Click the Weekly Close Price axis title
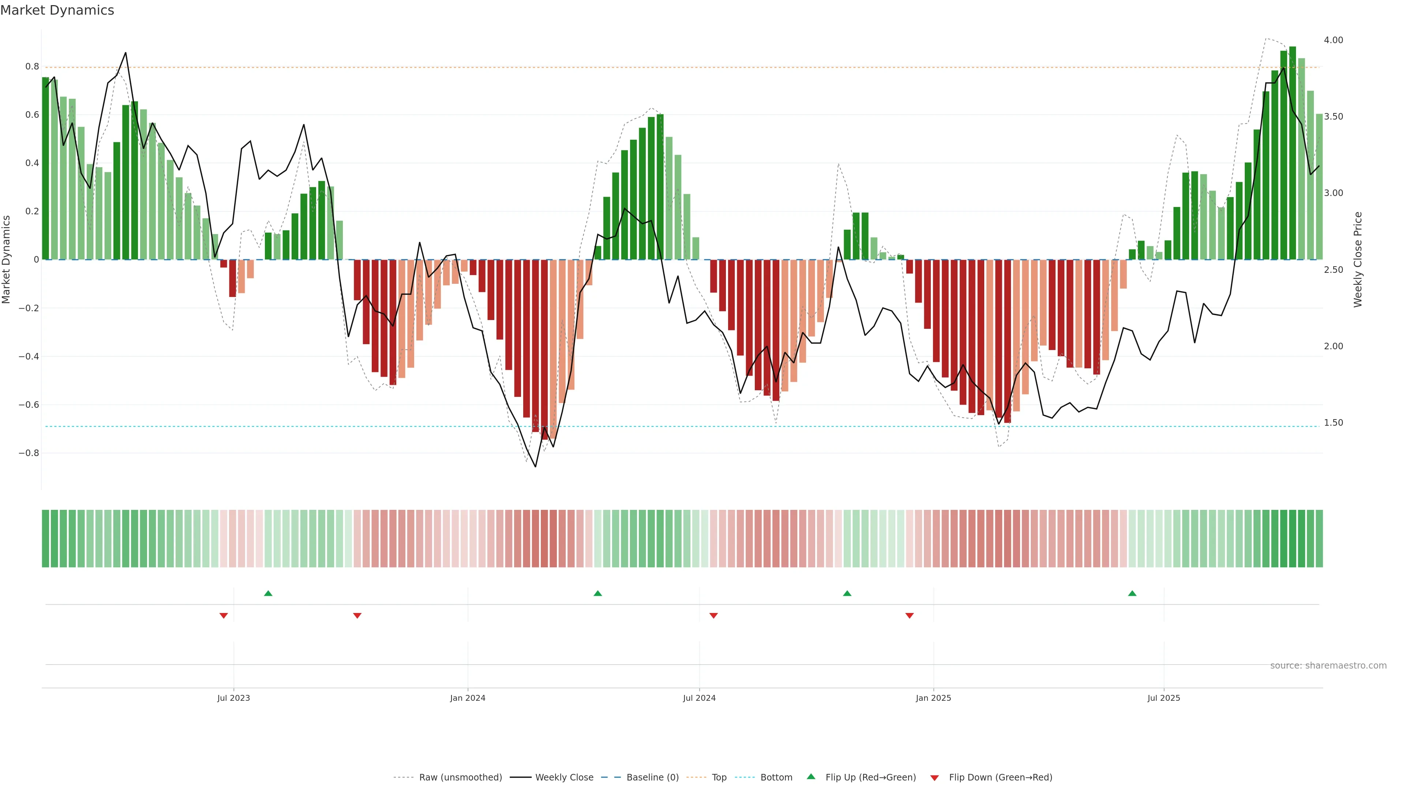 click(1358, 260)
